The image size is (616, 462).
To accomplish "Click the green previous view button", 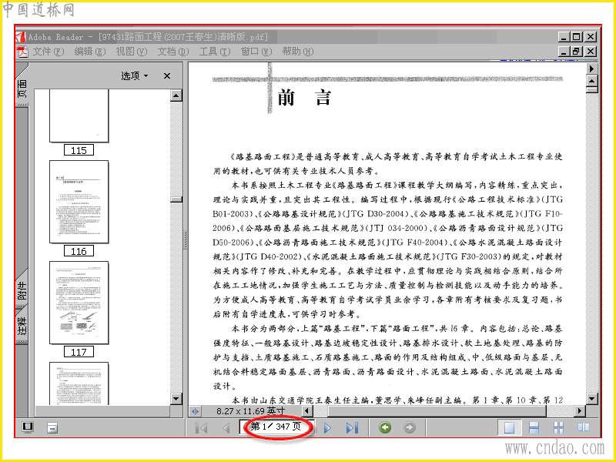I will [385, 427].
